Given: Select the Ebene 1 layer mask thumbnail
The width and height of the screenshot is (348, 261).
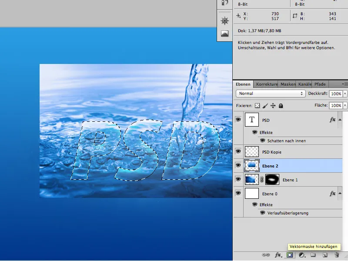Looking at the screenshot, I should [x=272, y=180].
